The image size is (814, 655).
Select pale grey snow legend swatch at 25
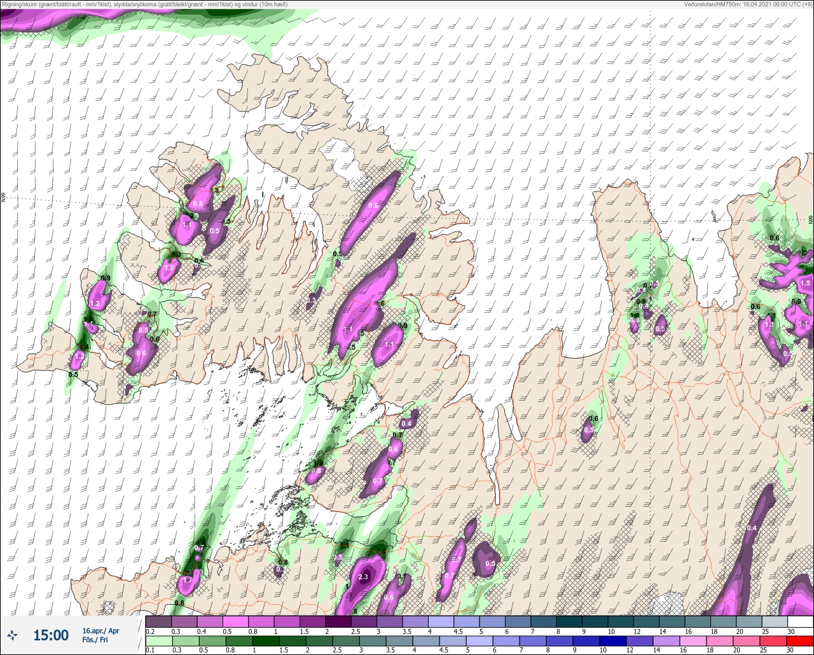point(775,621)
